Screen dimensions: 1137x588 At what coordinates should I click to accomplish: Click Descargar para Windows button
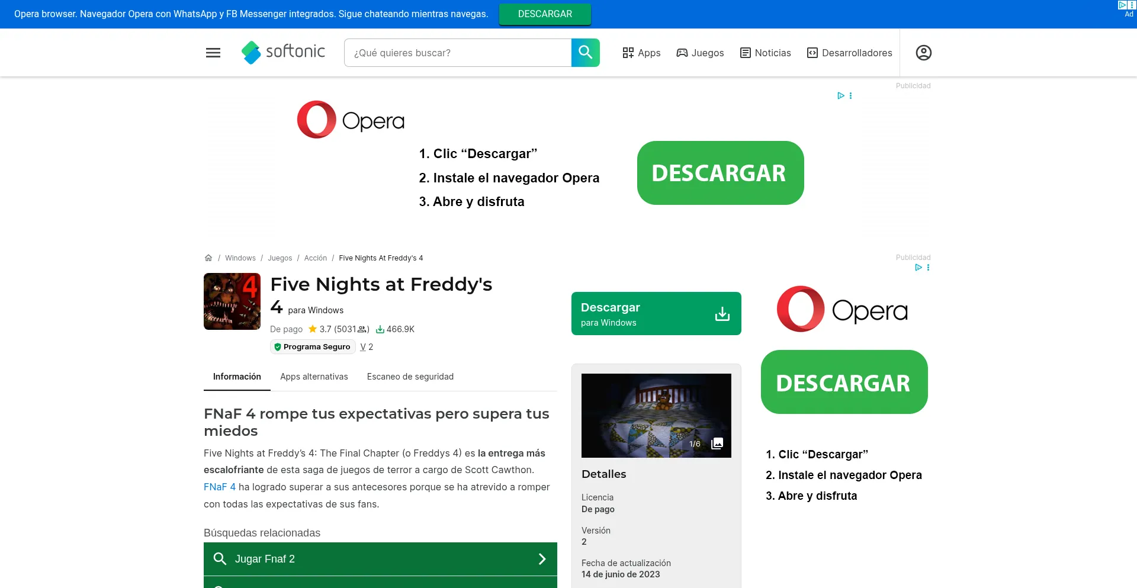656,313
